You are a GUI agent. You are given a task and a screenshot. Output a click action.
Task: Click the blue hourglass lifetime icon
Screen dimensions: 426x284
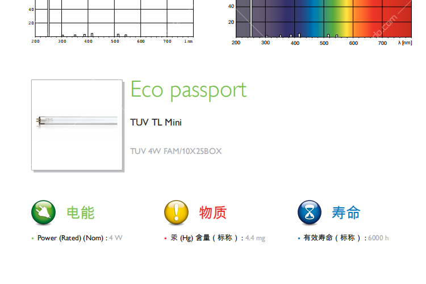pyautogui.click(x=310, y=212)
